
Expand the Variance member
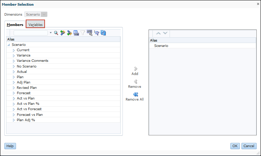coord(14,56)
